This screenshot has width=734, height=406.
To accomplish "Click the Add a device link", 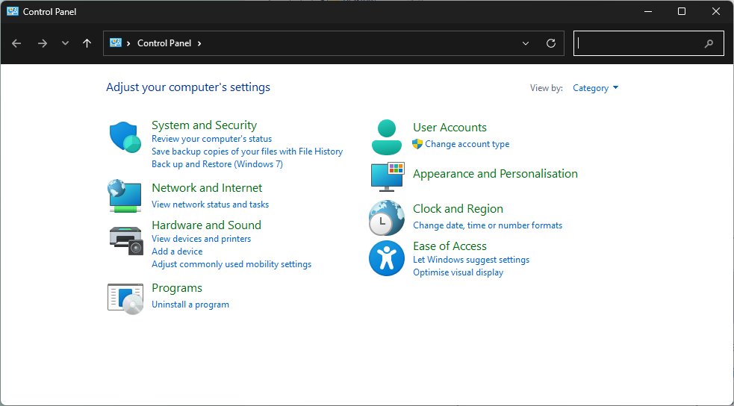I will [x=177, y=252].
